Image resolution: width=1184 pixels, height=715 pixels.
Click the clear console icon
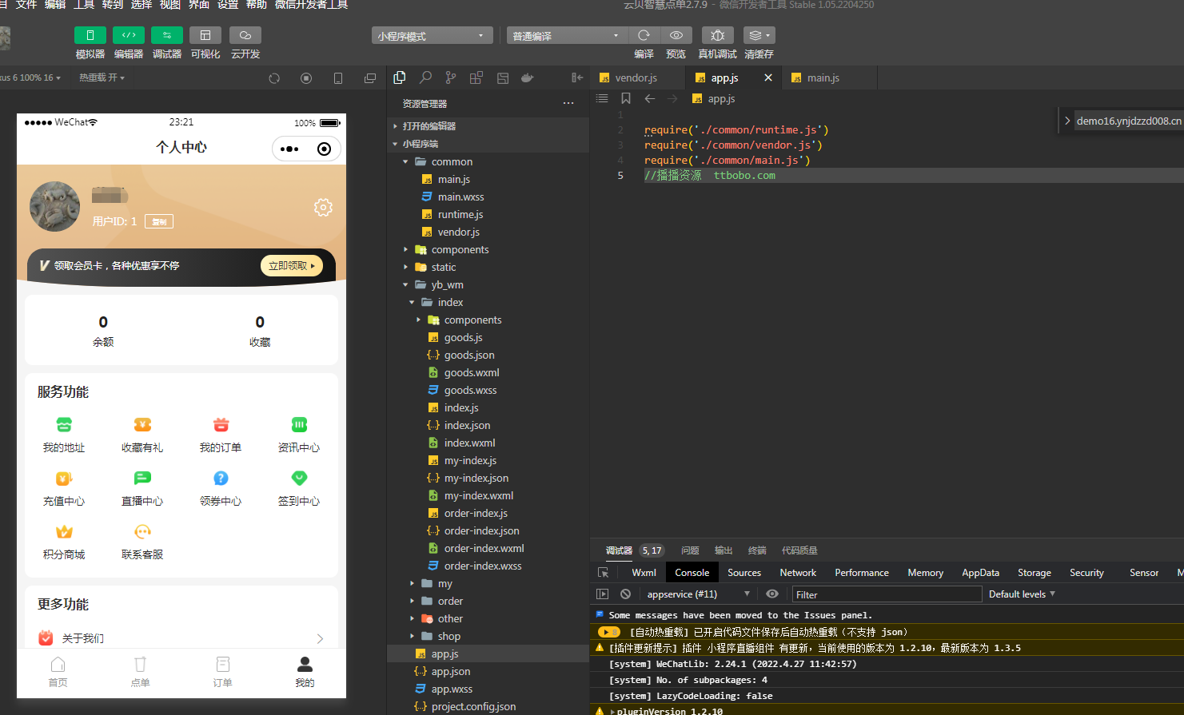coord(625,594)
